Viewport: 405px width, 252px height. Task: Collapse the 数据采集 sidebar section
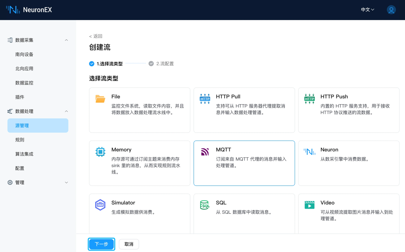point(66,40)
